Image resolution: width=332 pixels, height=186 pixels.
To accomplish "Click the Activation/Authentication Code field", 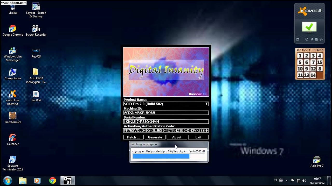I will [x=166, y=130].
